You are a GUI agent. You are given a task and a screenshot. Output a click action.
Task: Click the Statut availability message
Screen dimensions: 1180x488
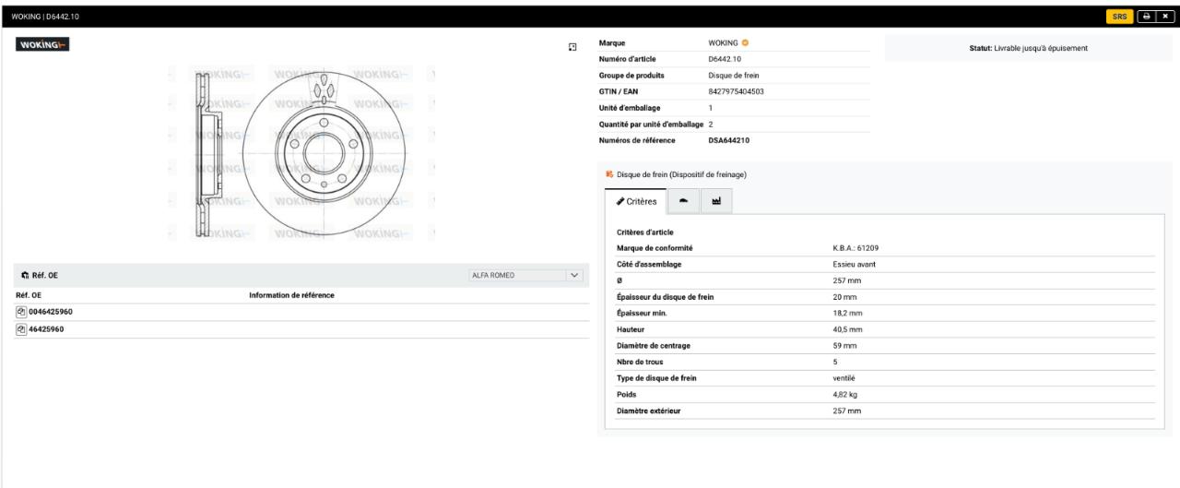pyautogui.click(x=1029, y=48)
